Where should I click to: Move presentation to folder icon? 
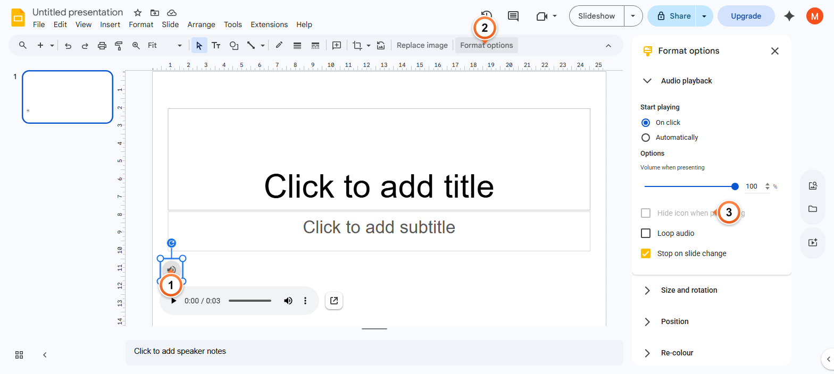click(x=154, y=12)
